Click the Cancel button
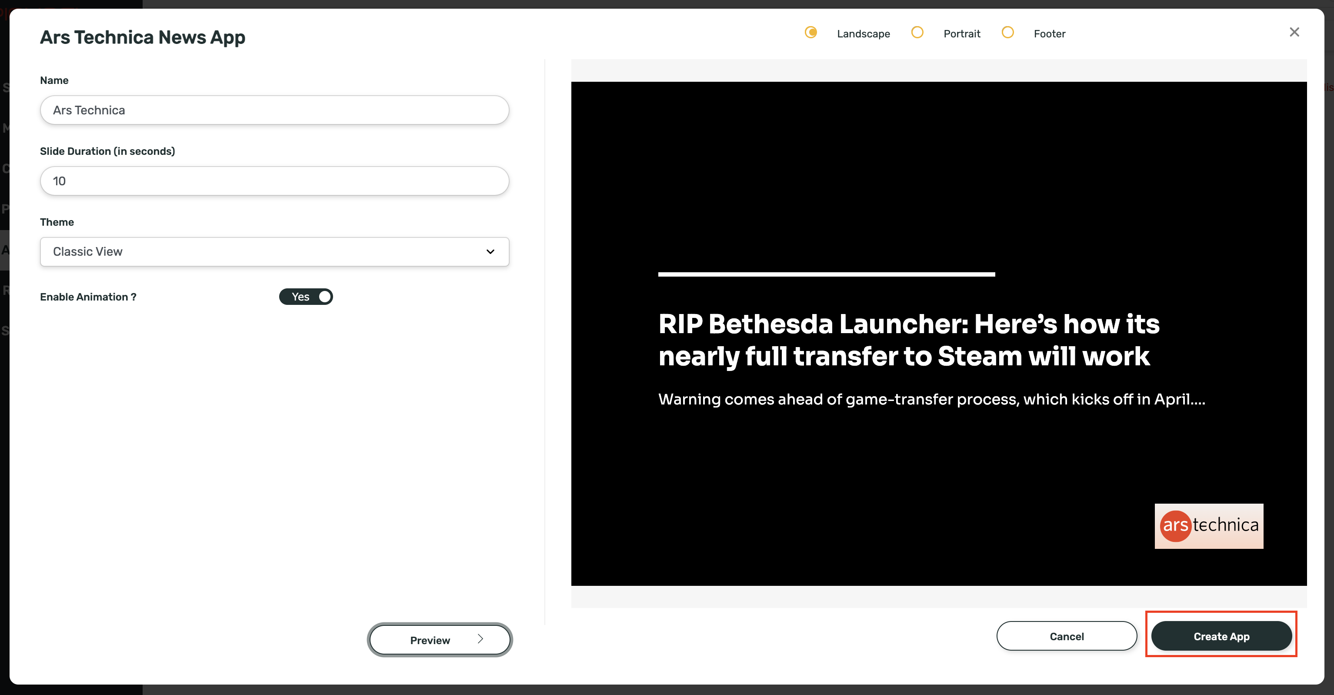1334x695 pixels. pyautogui.click(x=1067, y=636)
